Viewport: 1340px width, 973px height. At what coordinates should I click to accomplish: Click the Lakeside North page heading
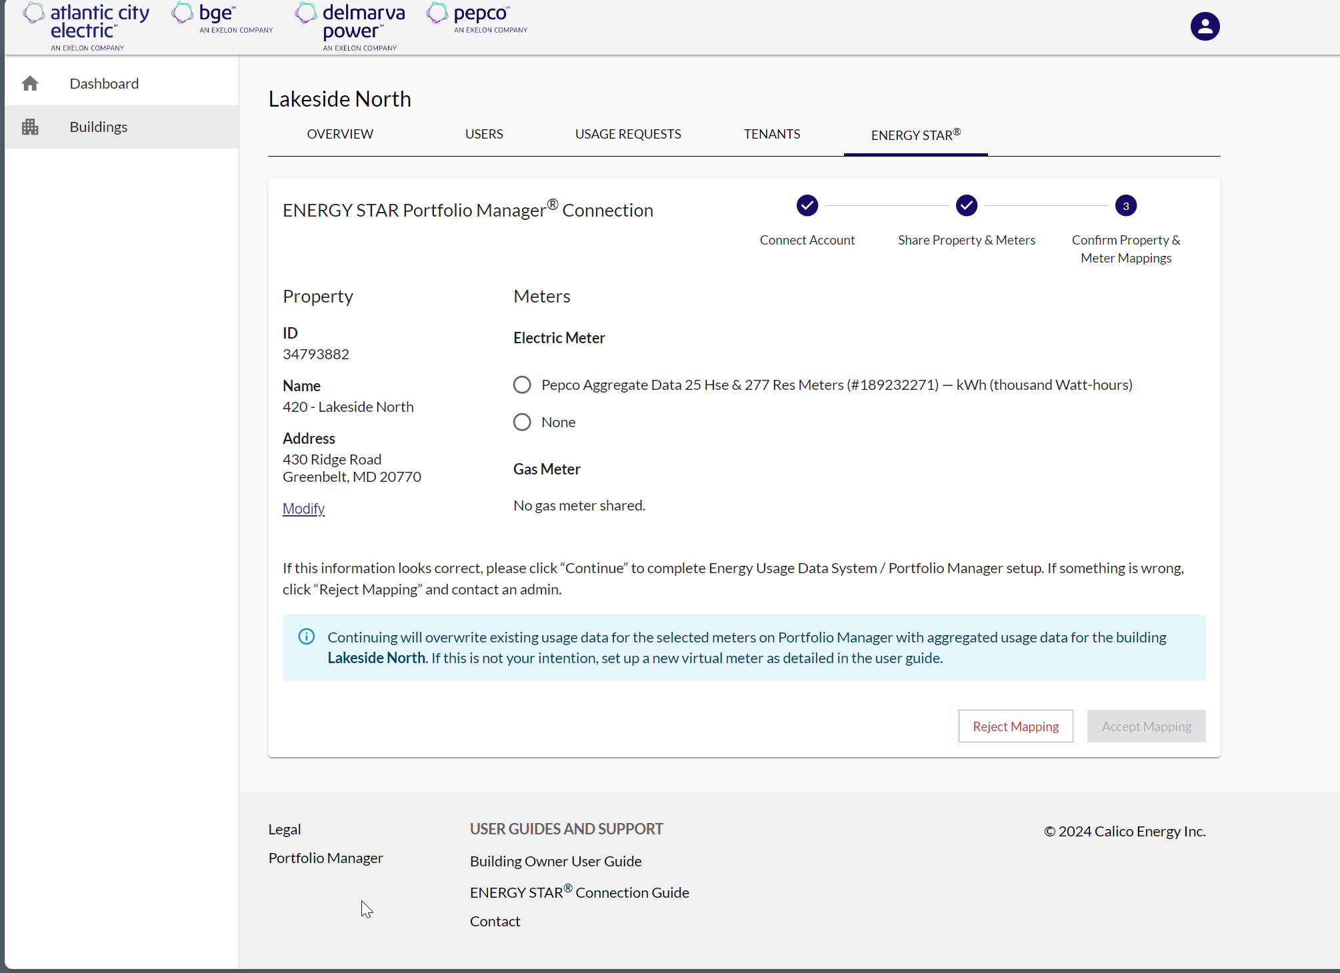tap(340, 99)
